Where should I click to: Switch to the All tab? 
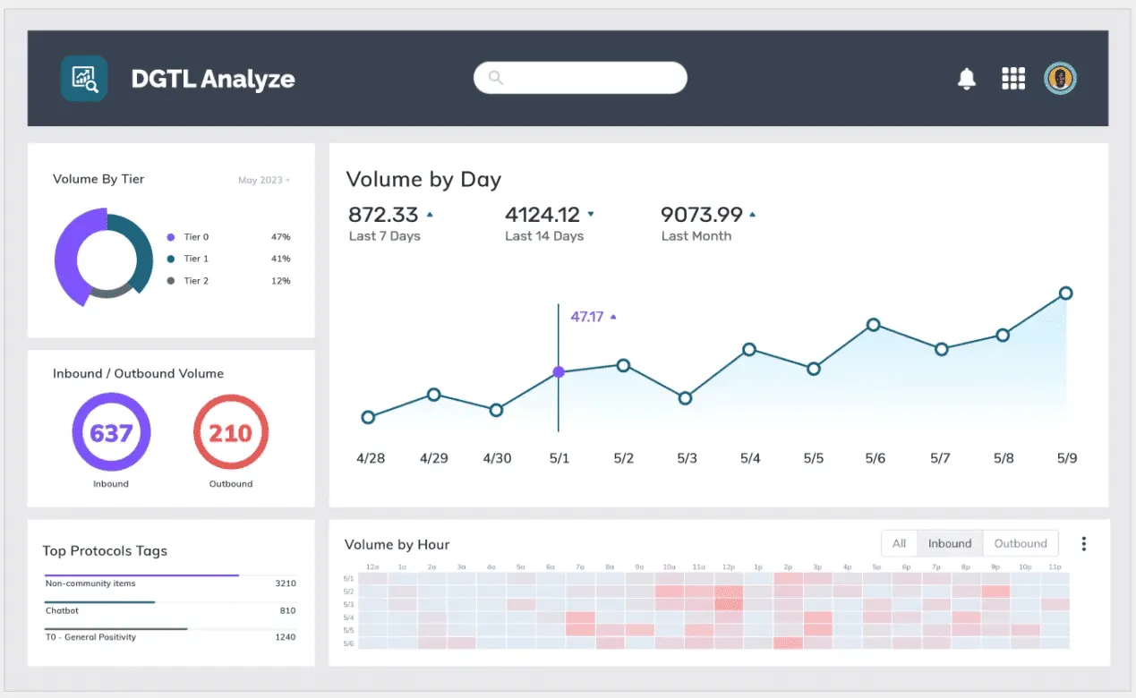point(899,544)
